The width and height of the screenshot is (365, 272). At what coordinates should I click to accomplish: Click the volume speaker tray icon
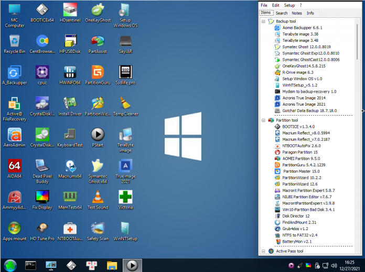coord(334,266)
